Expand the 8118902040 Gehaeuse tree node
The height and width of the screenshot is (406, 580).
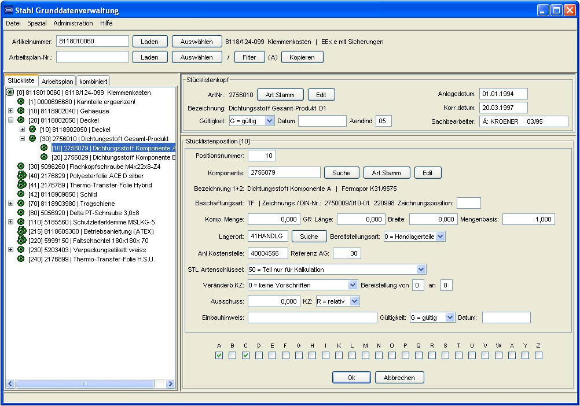(11, 111)
